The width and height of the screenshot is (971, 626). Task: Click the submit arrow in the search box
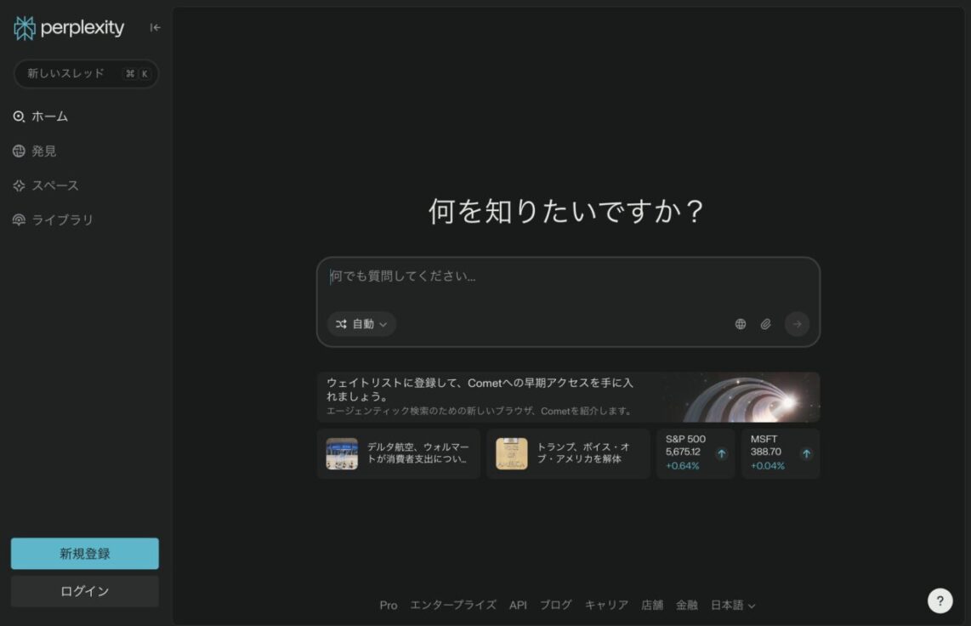[x=796, y=324]
